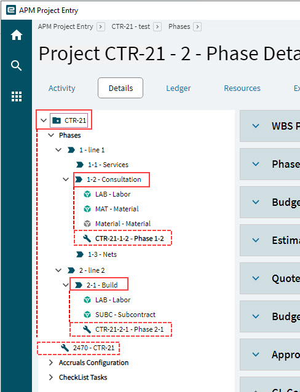Click the CTR-21 - test breadcrumb link
Viewport: 300px width, 392px height.
(x=130, y=26)
